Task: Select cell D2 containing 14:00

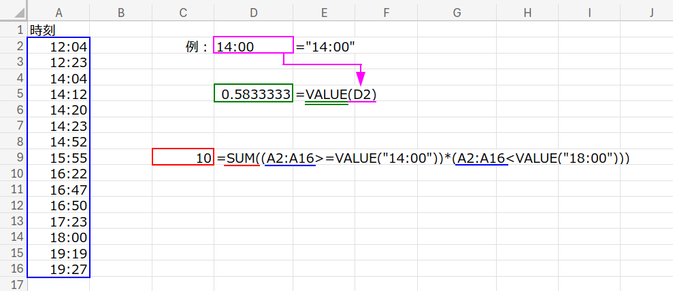Action: [253, 46]
